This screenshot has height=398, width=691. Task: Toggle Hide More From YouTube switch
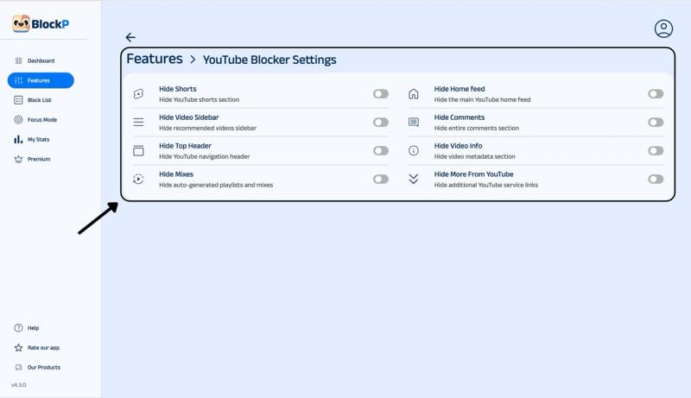656,180
